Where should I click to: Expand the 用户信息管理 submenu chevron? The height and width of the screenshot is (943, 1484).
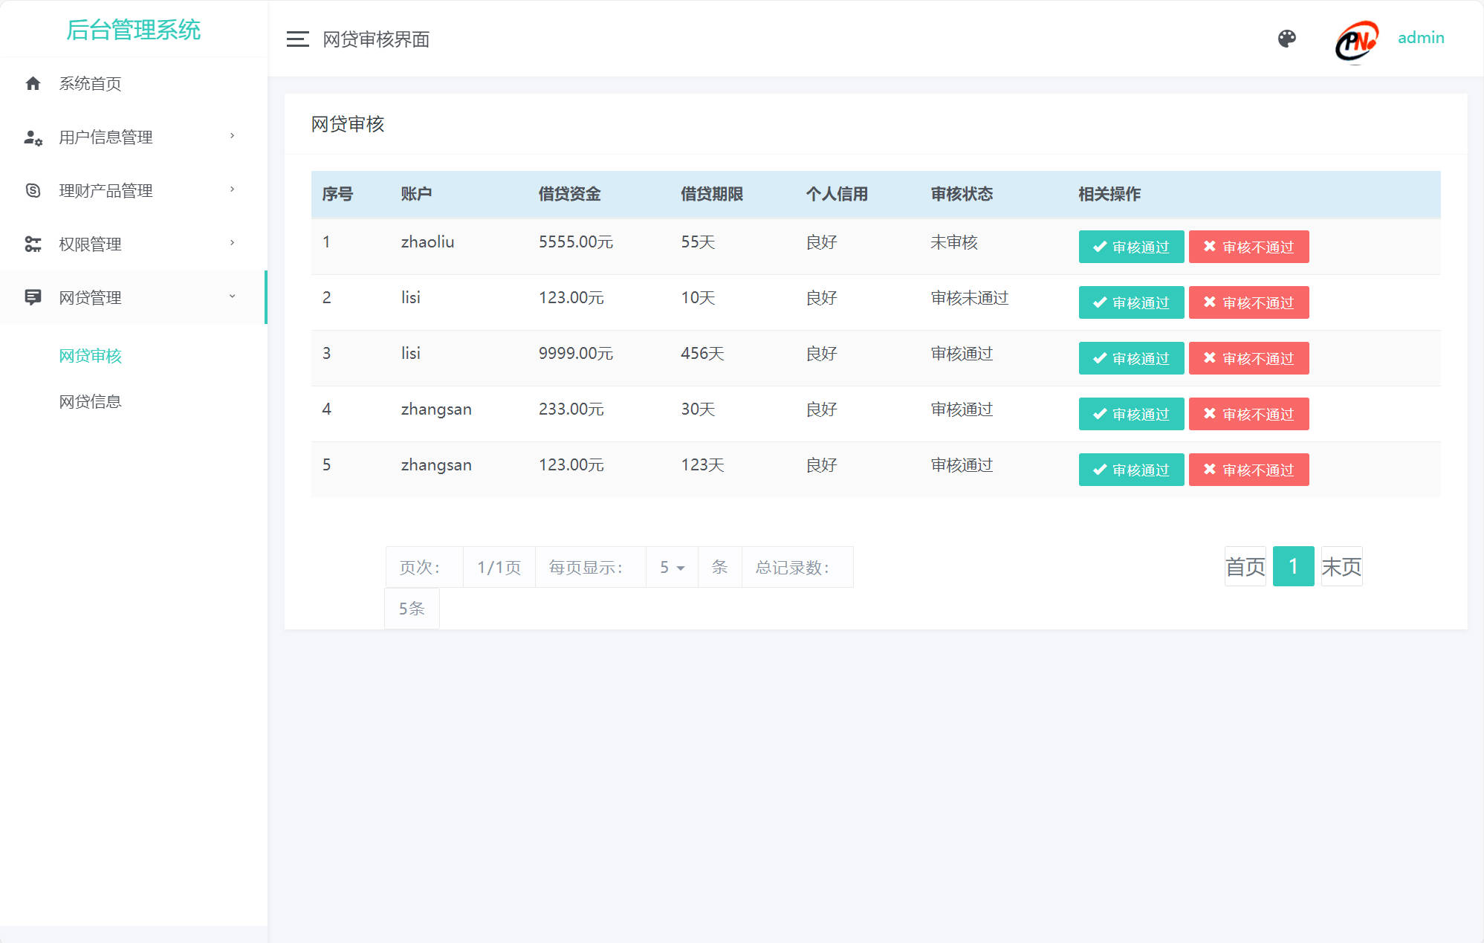[x=233, y=137]
